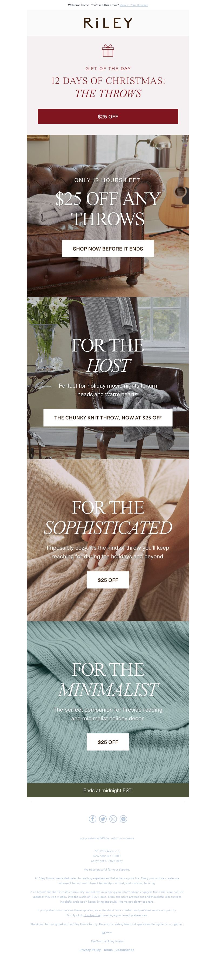Click $25 OFF under For the Sophisticated
Image resolution: width=216 pixels, height=965 pixels.
[108, 580]
